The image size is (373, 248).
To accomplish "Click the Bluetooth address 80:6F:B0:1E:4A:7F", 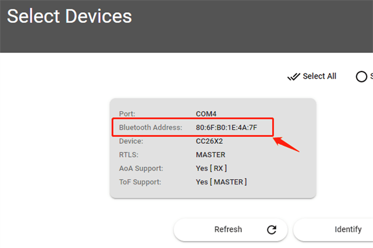I will pyautogui.click(x=227, y=127).
